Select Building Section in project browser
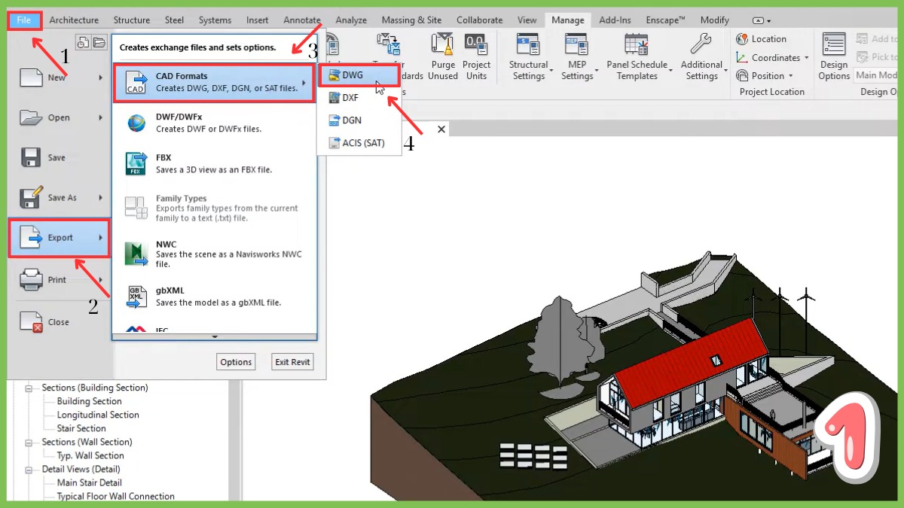Viewport: 904px width, 508px height. tap(89, 402)
